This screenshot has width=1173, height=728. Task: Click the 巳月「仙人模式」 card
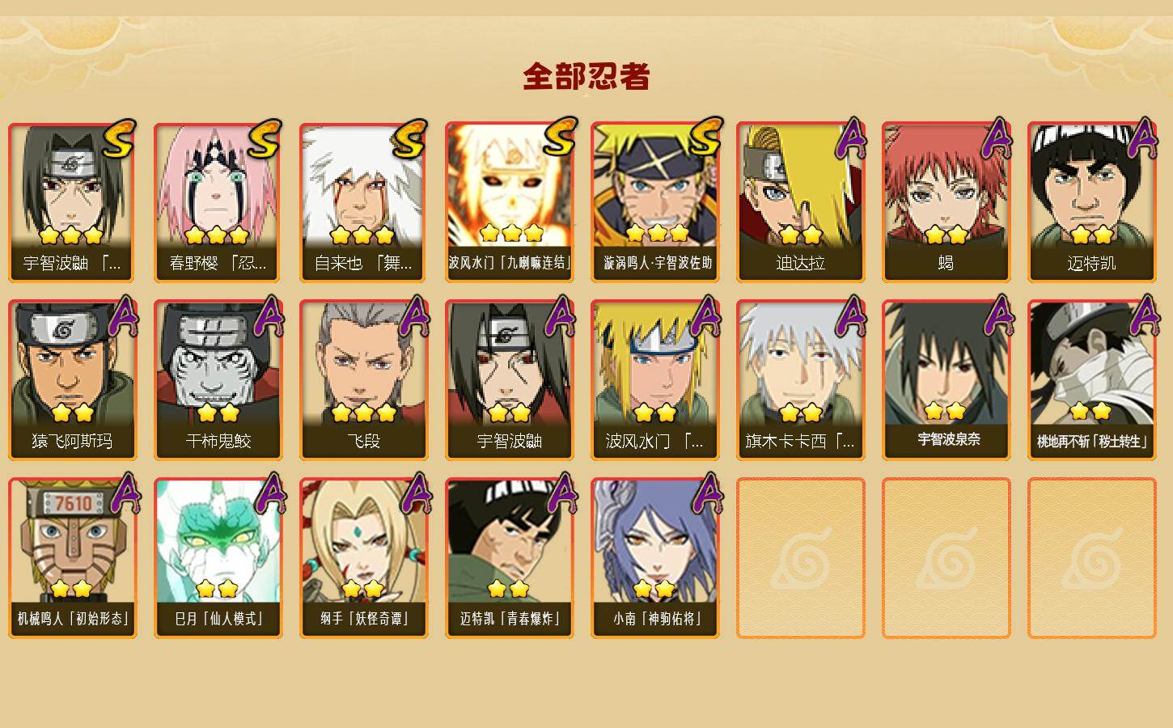click(x=218, y=558)
